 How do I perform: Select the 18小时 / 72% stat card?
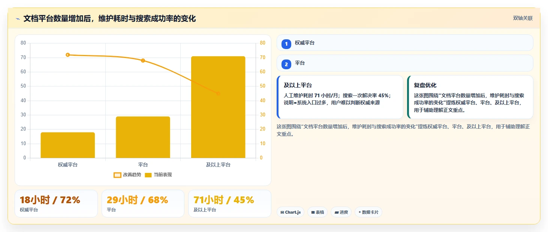[56, 204]
